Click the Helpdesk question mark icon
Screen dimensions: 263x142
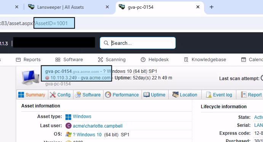coord(143,60)
